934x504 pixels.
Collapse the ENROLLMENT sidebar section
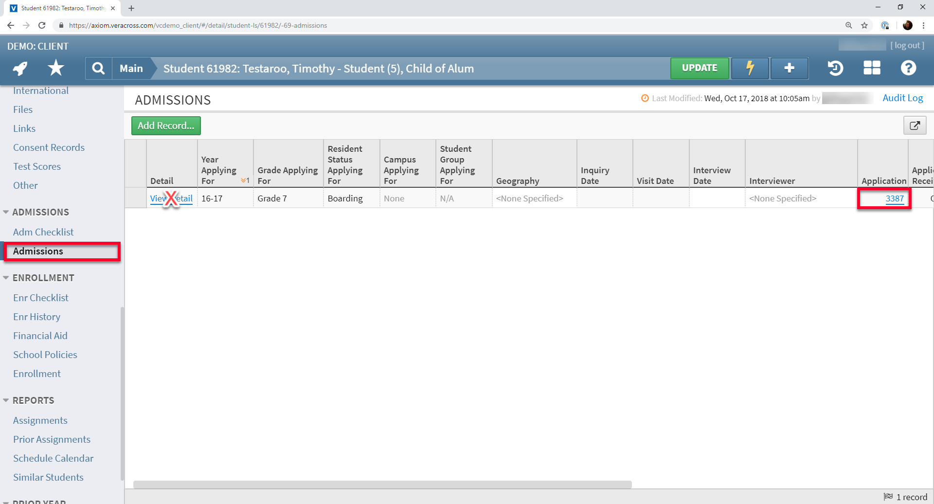(6, 278)
